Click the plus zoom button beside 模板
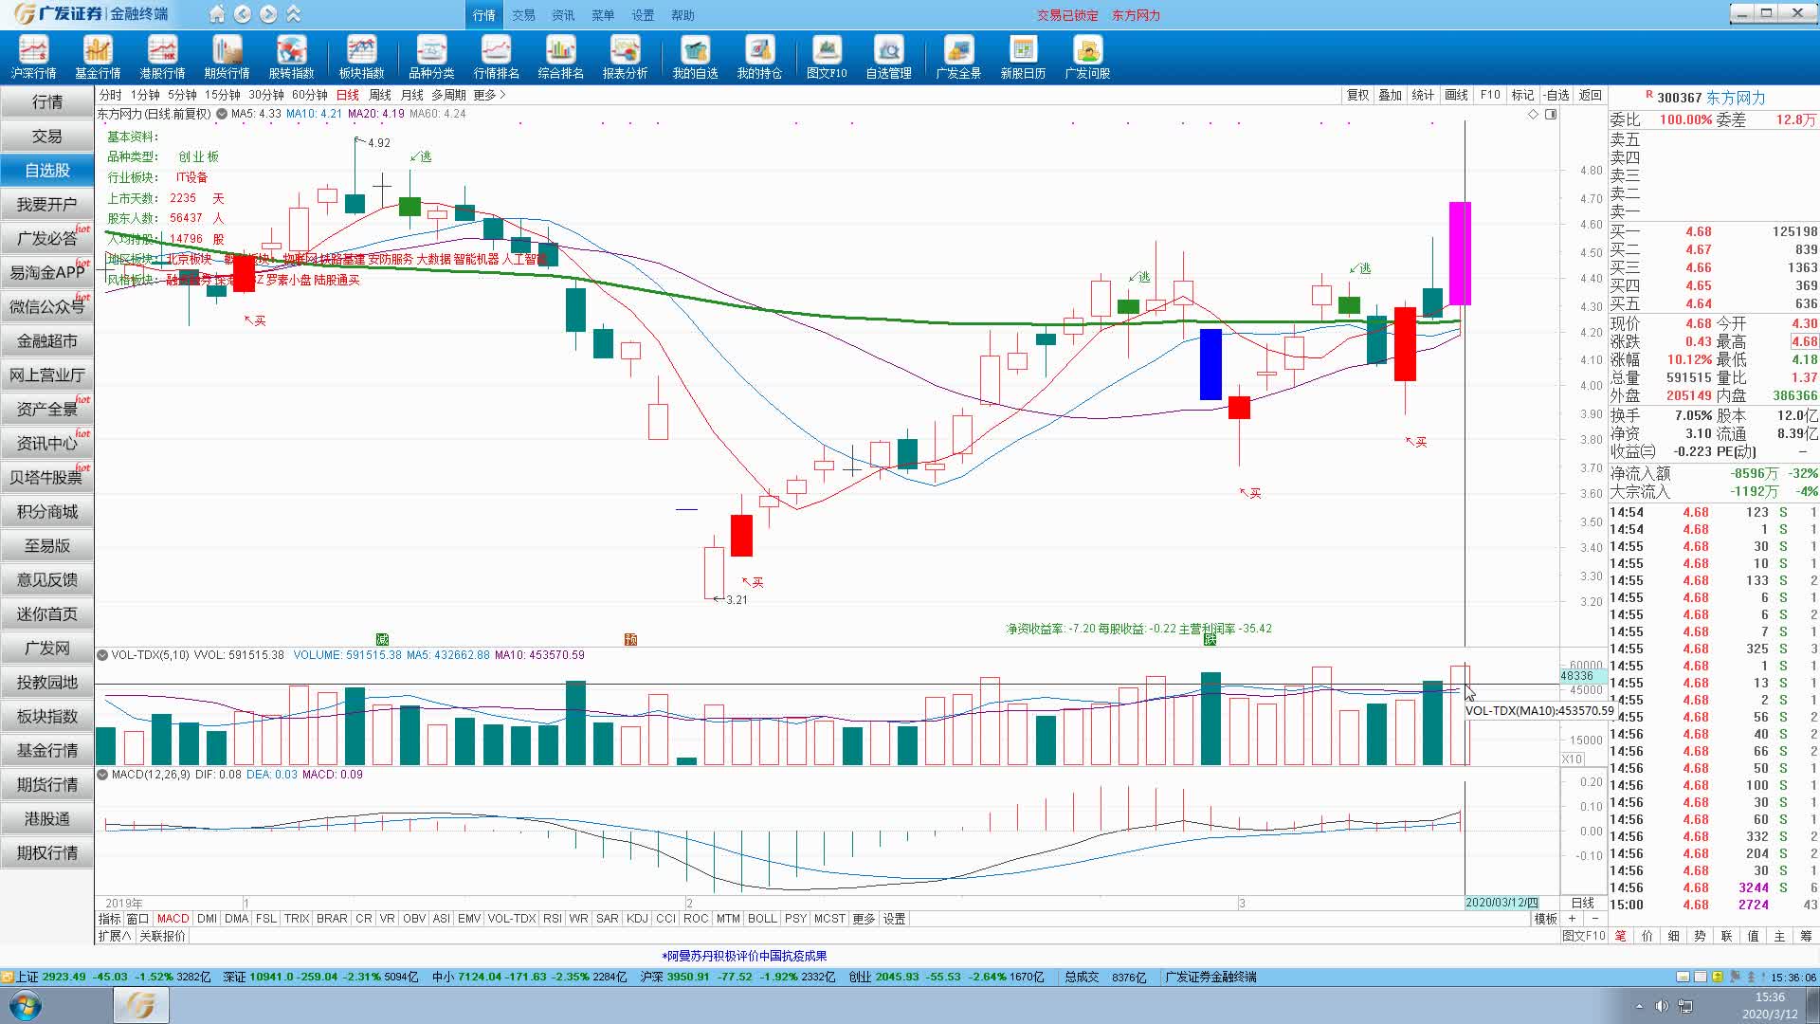This screenshot has height=1024, width=1820. point(1573,919)
